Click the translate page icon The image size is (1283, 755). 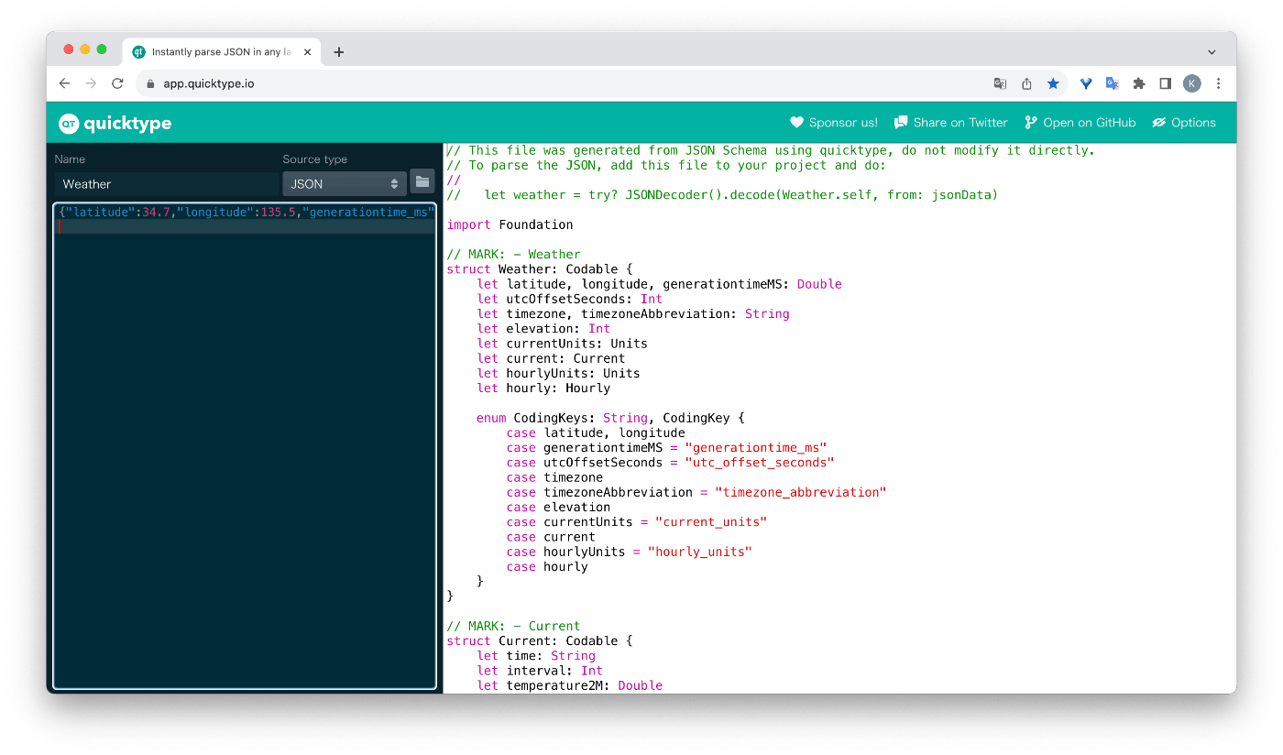click(x=1000, y=83)
